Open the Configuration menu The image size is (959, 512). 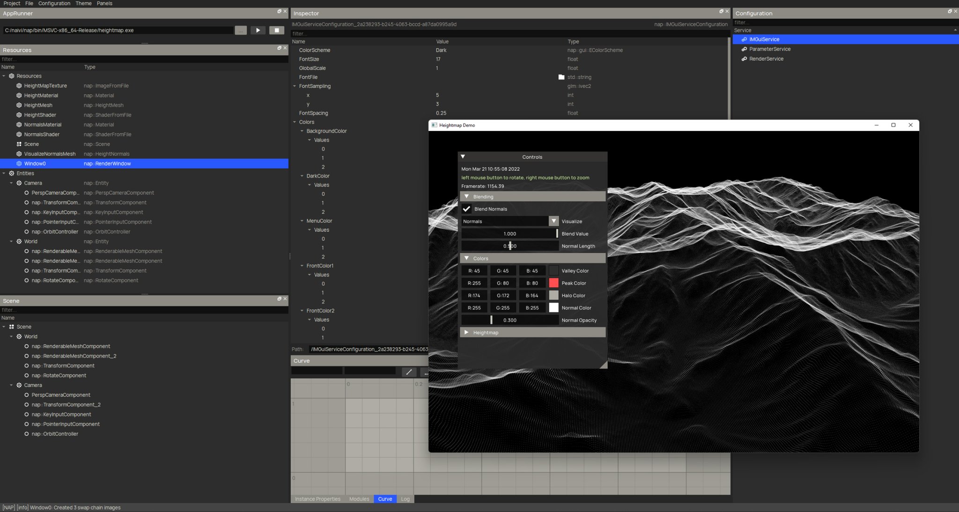[x=54, y=3]
